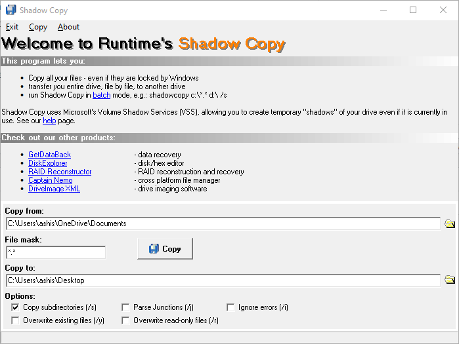Click into the File mask field
This screenshot has width=459, height=344.
[56, 252]
